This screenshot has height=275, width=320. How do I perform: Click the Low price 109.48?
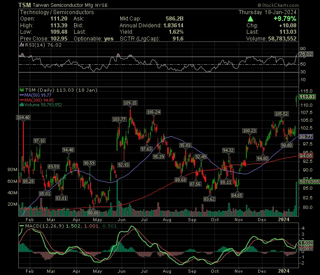point(59,32)
